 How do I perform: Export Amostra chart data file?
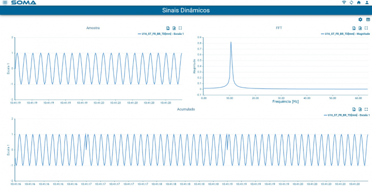174,28
